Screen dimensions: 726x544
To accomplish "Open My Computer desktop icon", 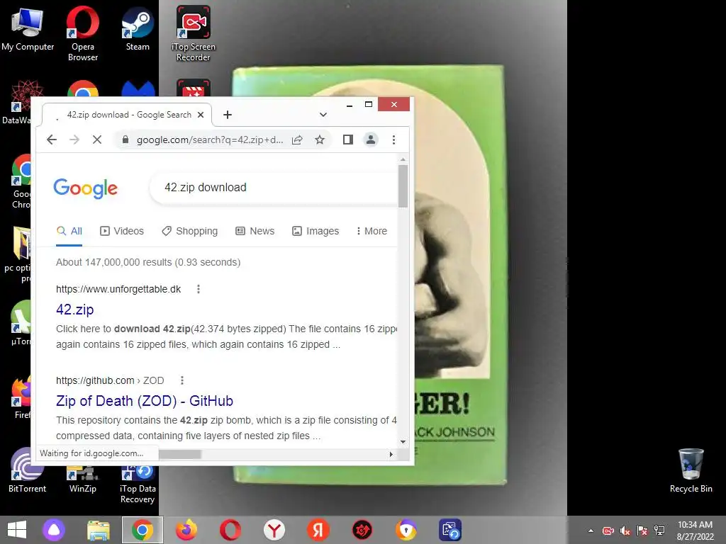I will click(28, 28).
